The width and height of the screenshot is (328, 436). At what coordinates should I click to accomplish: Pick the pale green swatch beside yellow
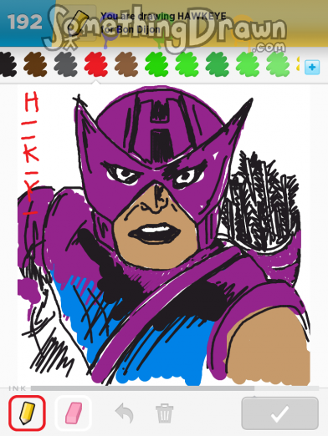coord(278,65)
